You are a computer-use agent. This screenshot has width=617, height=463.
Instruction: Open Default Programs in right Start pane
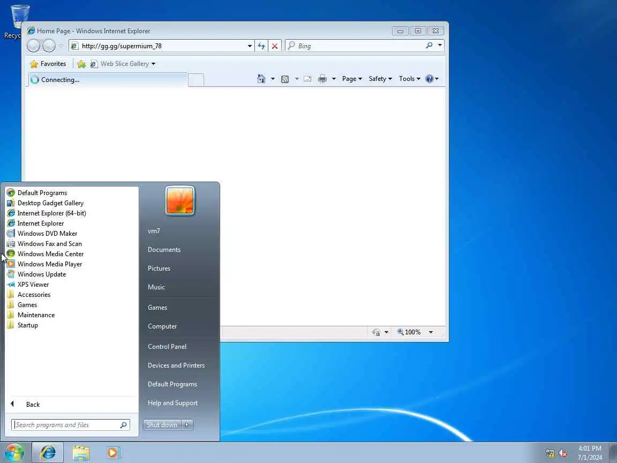(172, 384)
